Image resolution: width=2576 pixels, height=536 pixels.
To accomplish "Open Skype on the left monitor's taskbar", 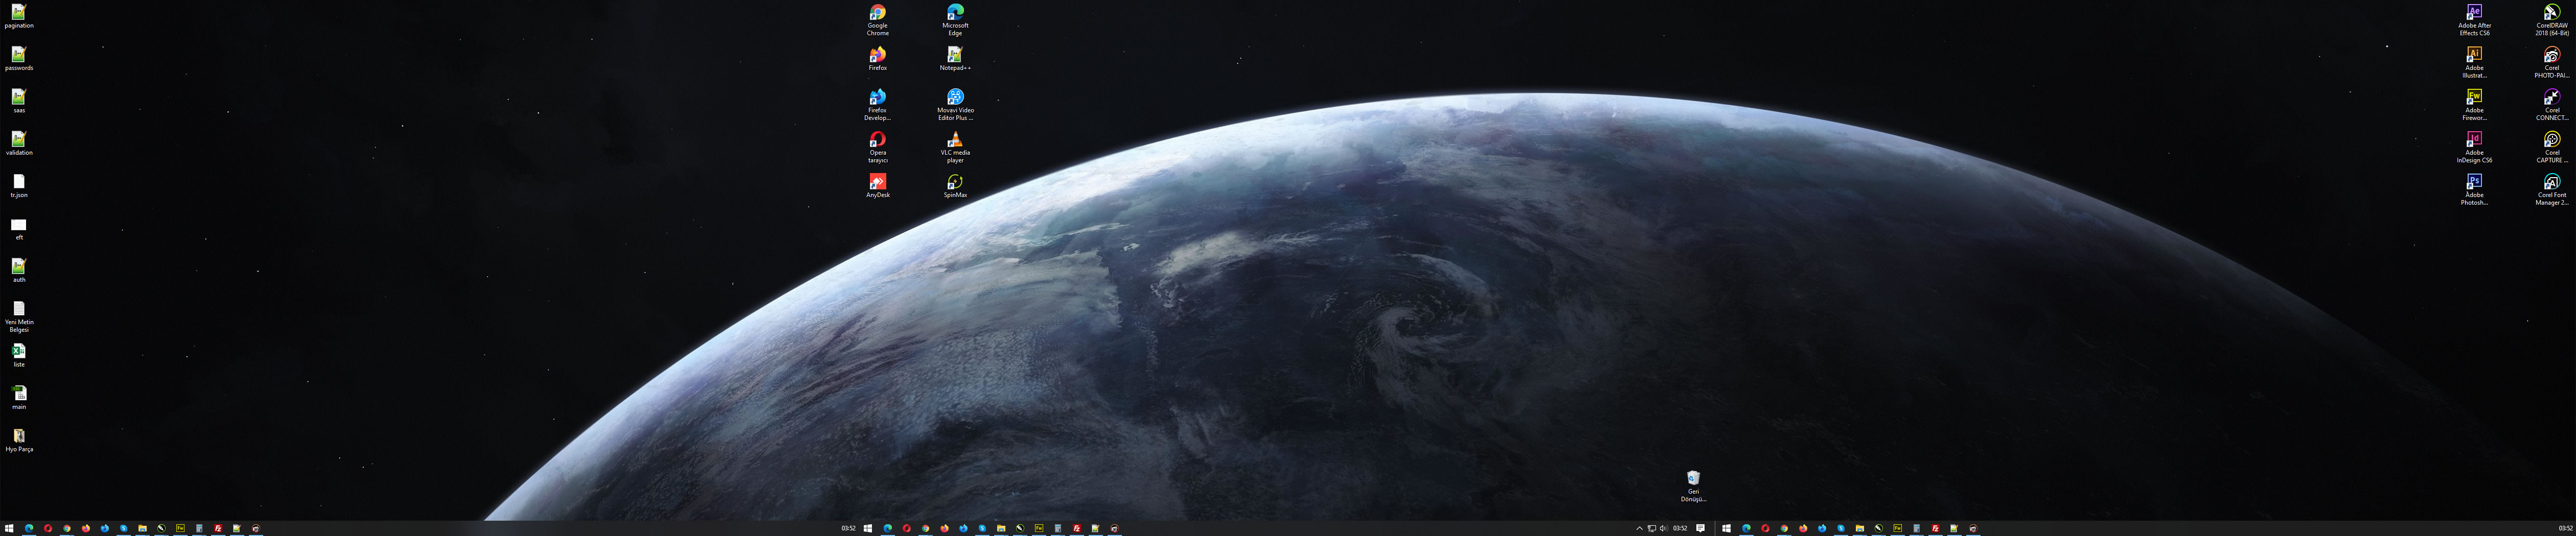I will coord(124,528).
